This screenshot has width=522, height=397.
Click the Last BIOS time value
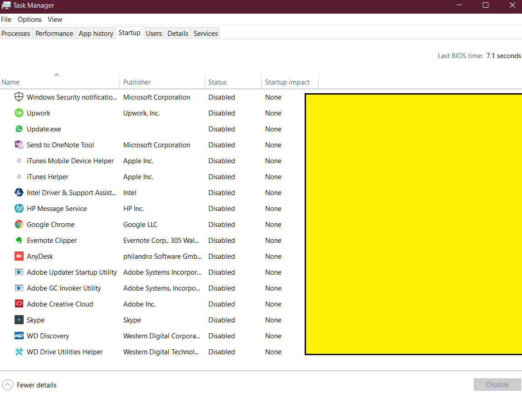pyautogui.click(x=503, y=55)
